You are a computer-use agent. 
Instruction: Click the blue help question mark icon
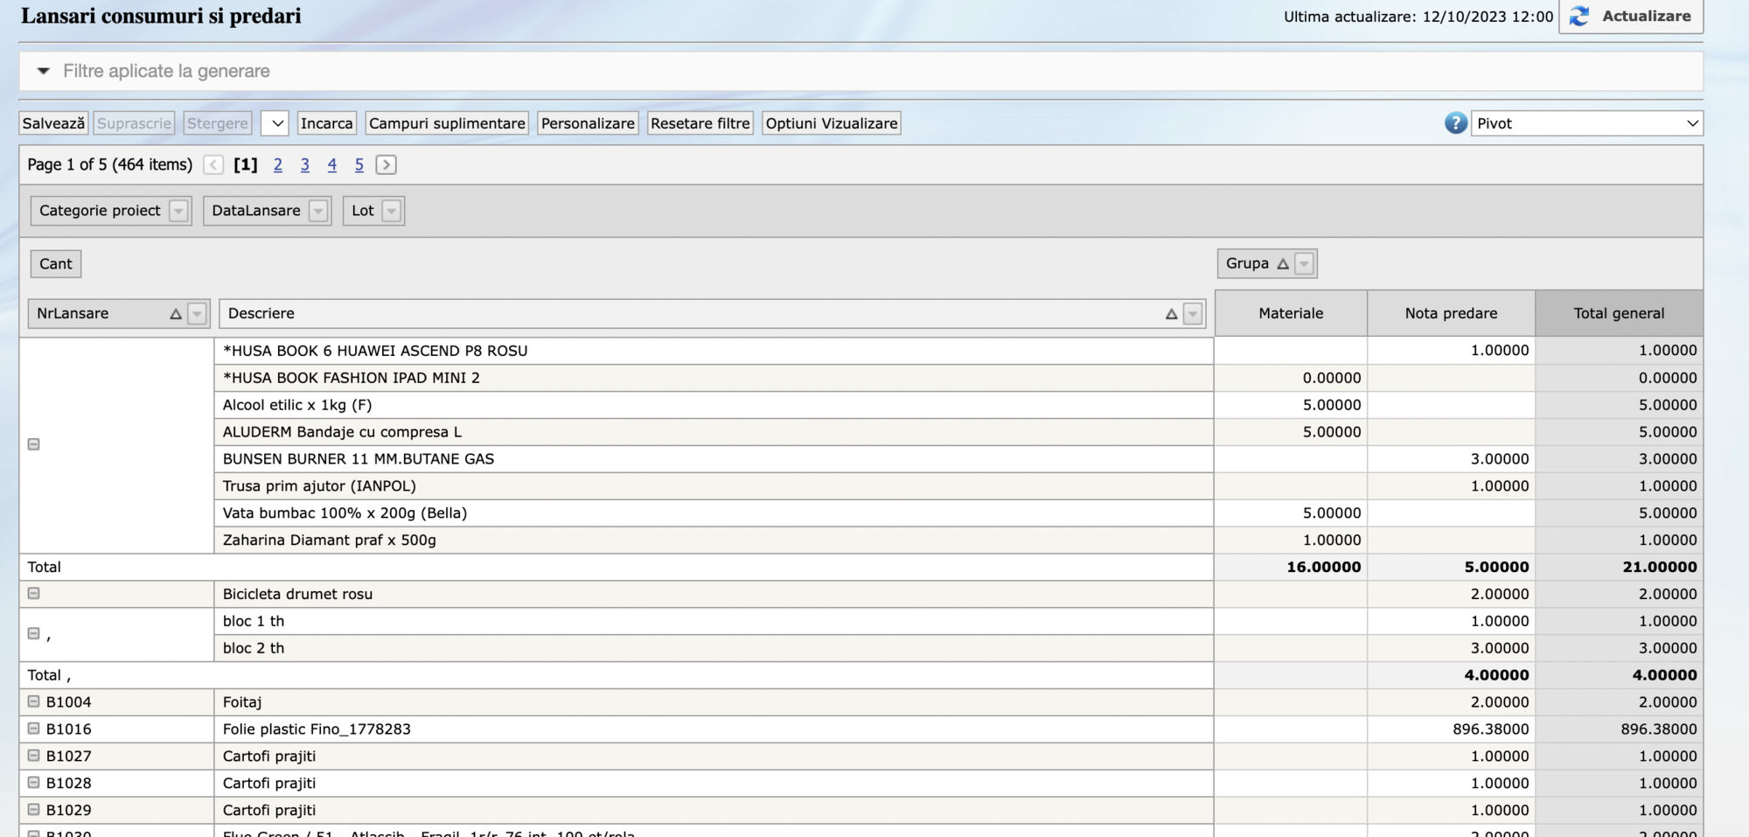(1455, 123)
